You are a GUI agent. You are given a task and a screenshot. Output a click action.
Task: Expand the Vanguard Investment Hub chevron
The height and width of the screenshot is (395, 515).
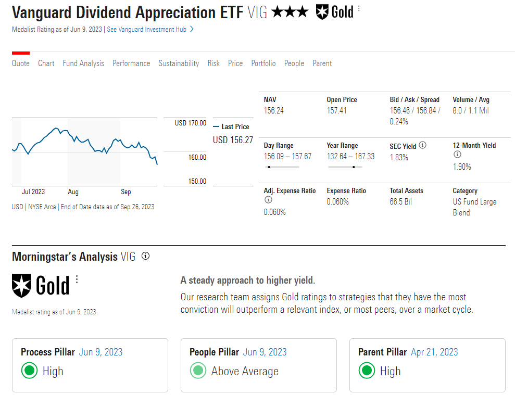[x=191, y=29]
